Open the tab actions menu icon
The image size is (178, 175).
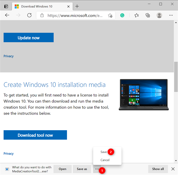tap(6, 6)
